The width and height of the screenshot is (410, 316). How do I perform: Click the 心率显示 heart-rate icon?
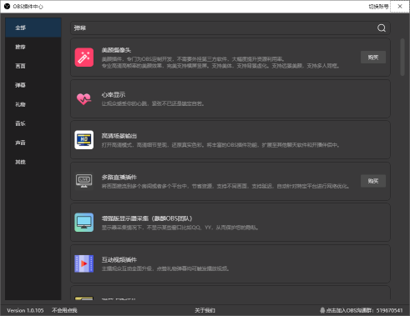click(84, 98)
